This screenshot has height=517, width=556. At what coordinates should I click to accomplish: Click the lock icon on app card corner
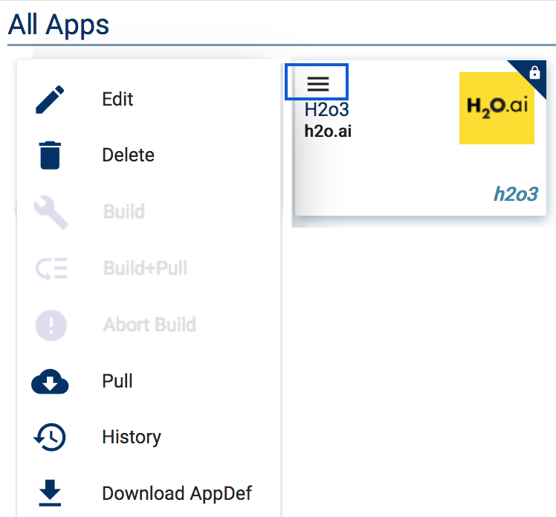[x=534, y=72]
